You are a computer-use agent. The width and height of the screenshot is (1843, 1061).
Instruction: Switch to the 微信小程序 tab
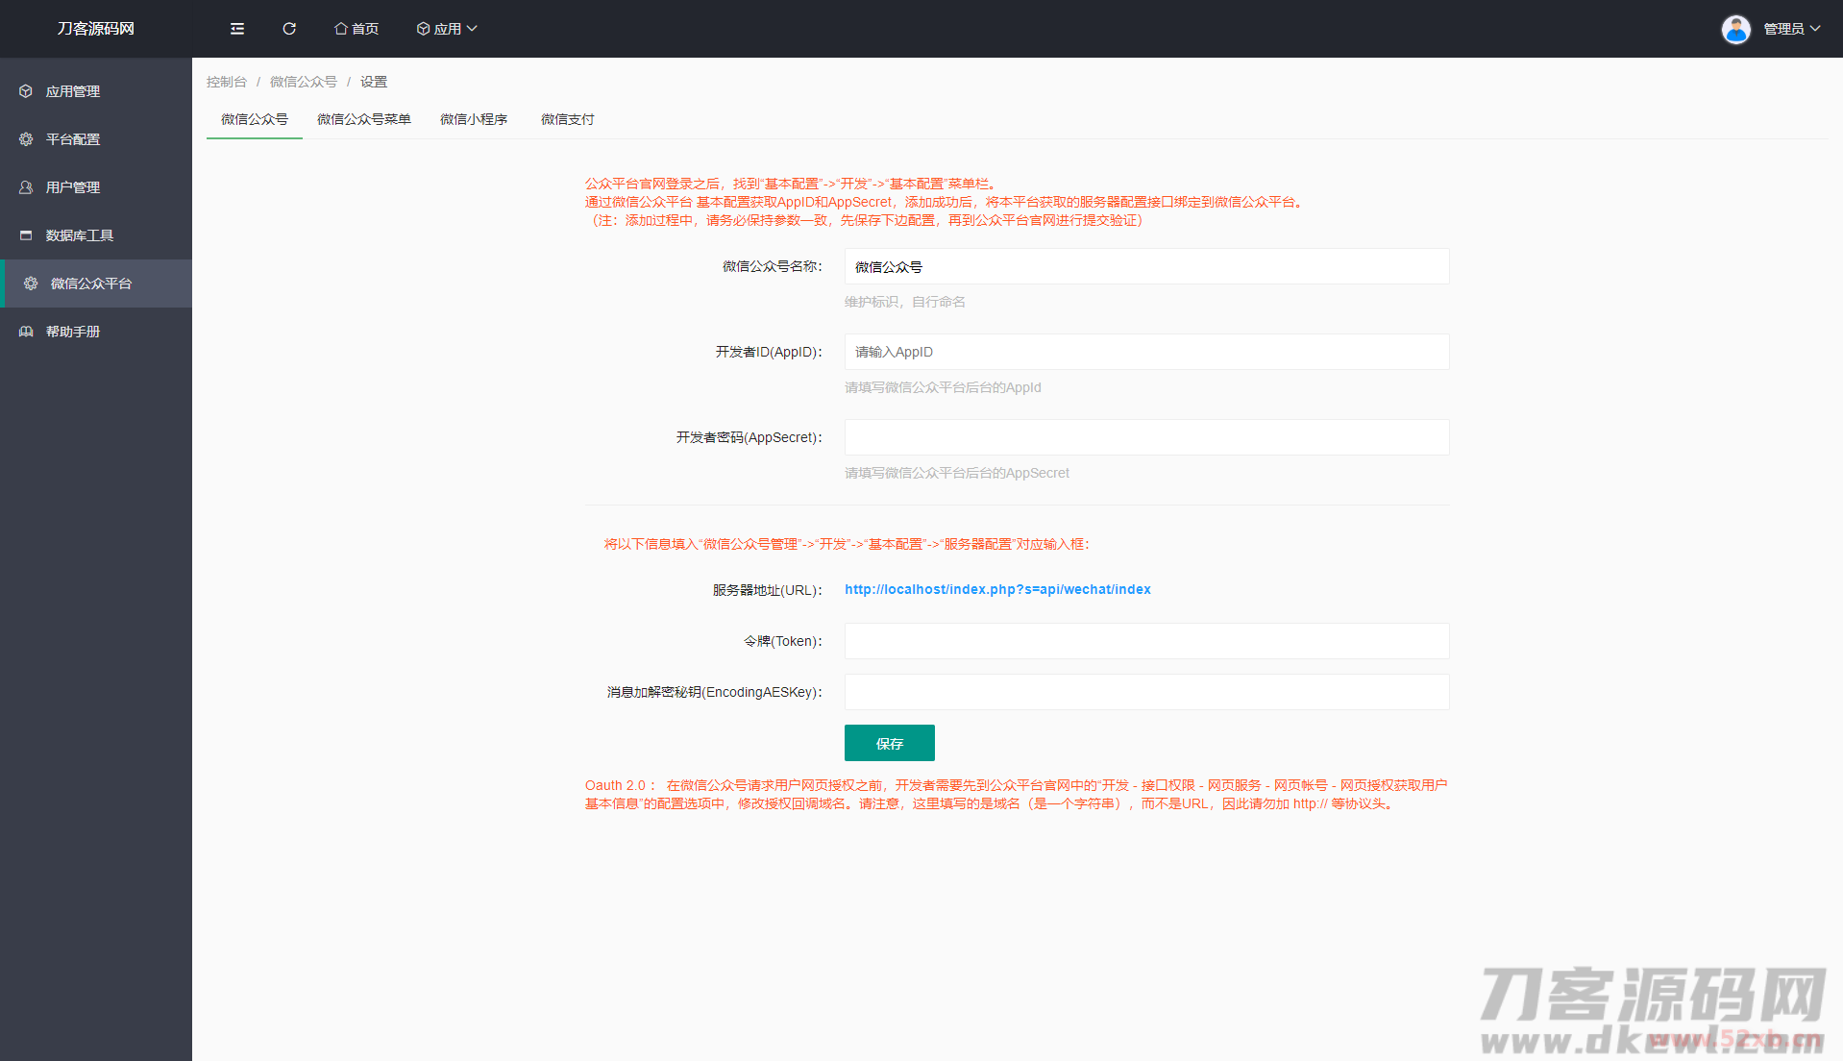click(474, 119)
